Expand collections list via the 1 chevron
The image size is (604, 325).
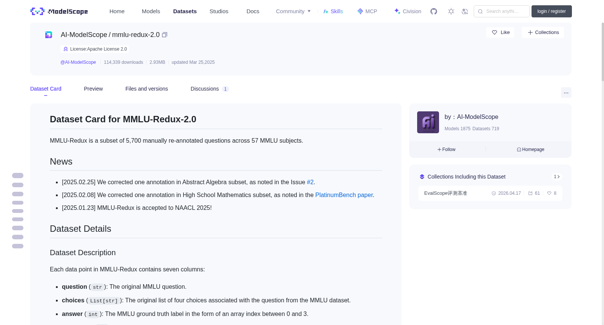557,177
